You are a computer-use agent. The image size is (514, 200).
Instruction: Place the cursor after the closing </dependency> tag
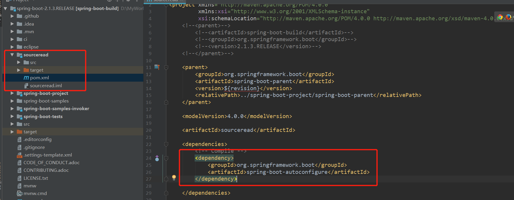237,179
